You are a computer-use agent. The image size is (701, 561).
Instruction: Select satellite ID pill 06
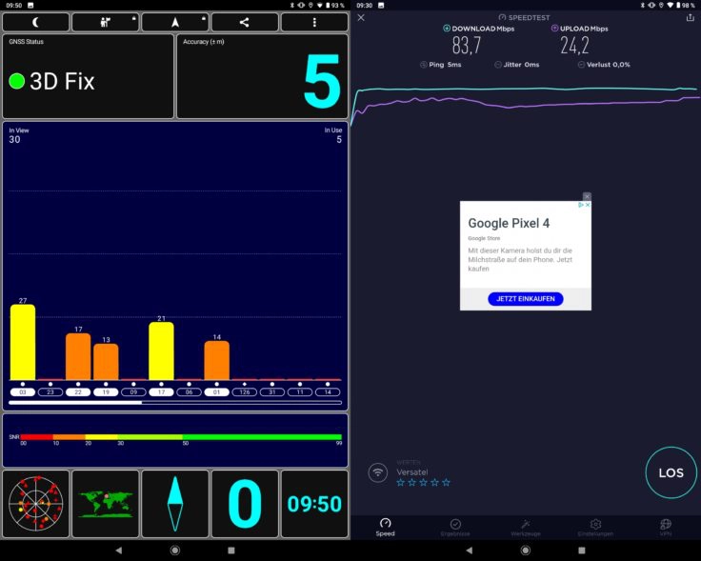click(190, 392)
